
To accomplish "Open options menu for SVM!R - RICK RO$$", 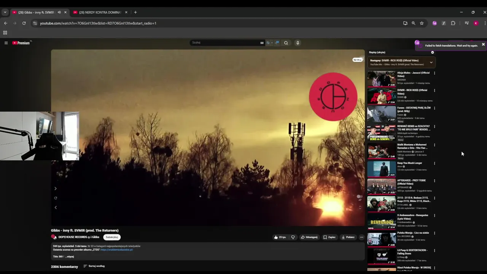I will [434, 91].
